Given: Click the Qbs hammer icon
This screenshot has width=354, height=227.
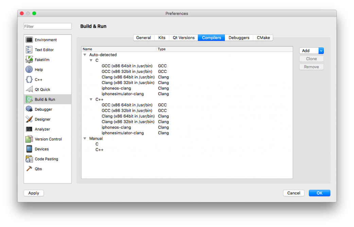Looking at the screenshot, I should point(29,169).
